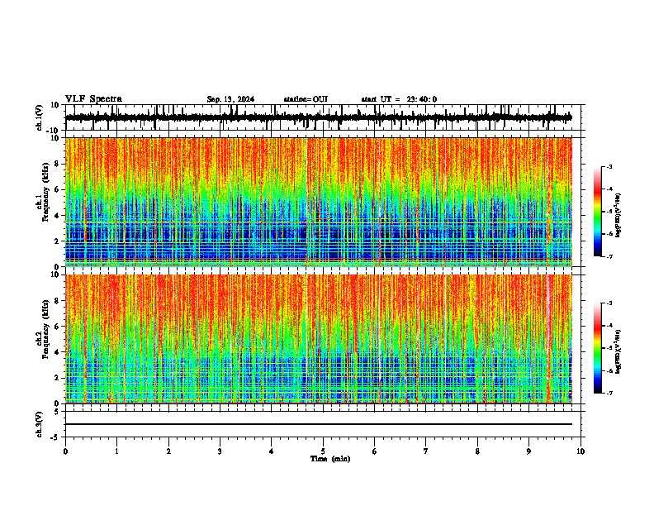Click the "VLF Spectra" title text

(93, 98)
